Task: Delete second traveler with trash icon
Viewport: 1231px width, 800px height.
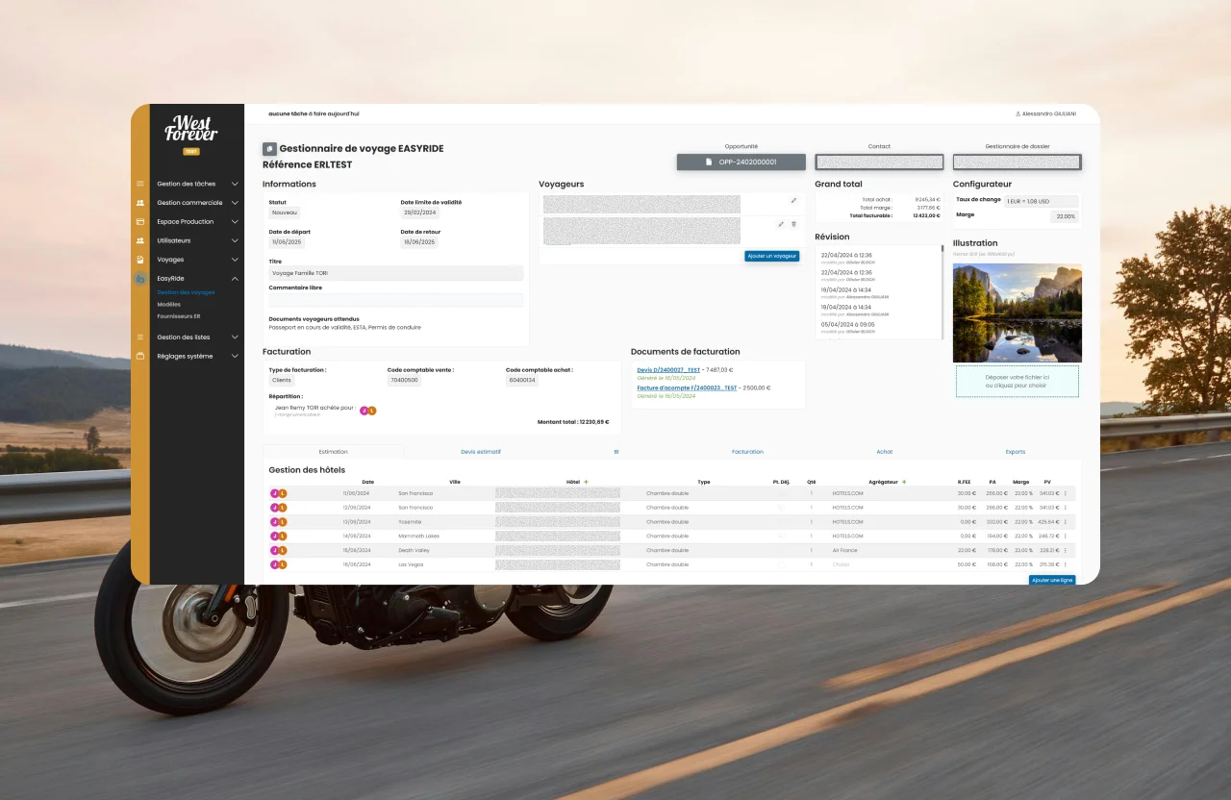Action: click(793, 223)
